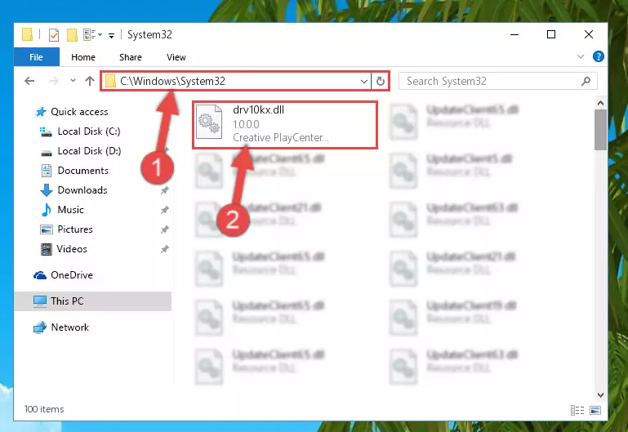Switch to the View ribbon tab
Image resolution: width=628 pixels, height=432 pixels.
pyautogui.click(x=176, y=57)
